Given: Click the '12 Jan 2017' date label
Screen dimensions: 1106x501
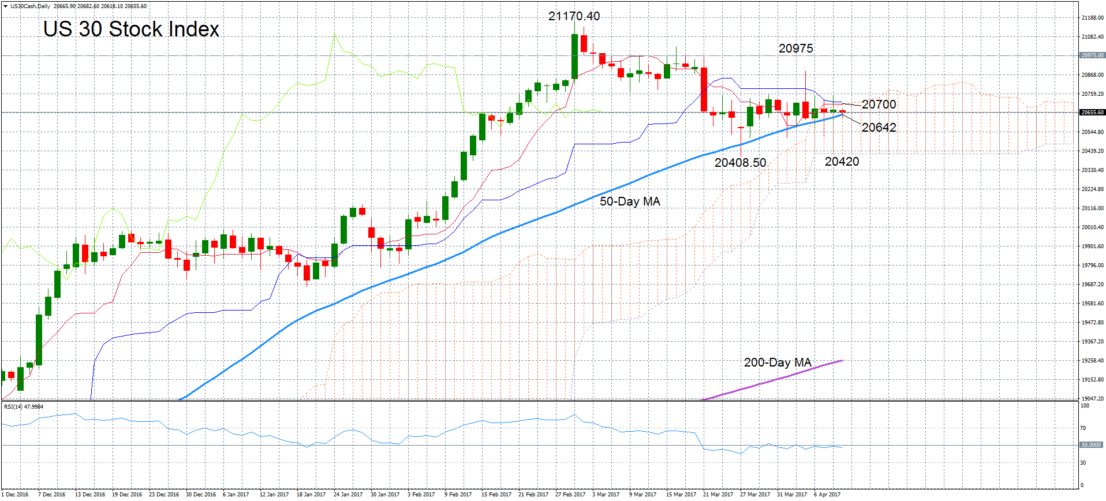Looking at the screenshot, I should [274, 495].
